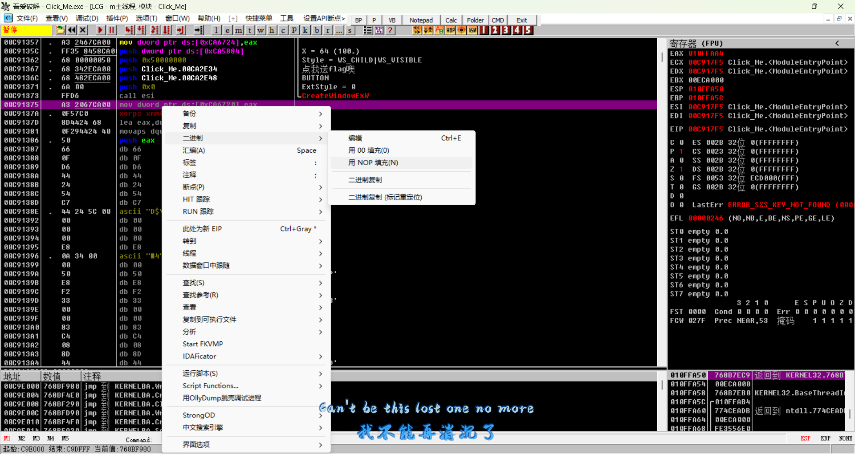Click the step into icon
Screen dimensions: 855x454
[x=129, y=30]
